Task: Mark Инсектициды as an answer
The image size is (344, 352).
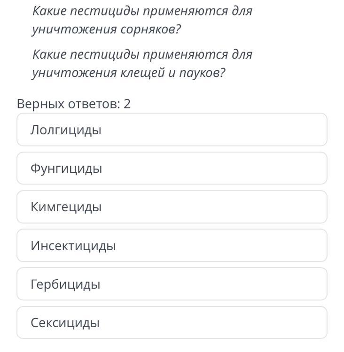Action: (172, 245)
